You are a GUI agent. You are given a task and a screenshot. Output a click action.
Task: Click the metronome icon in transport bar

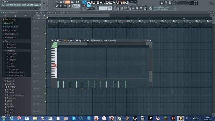[x=57, y=2]
